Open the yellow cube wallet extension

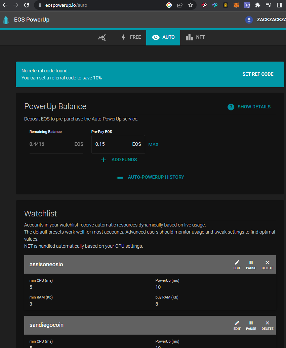pos(226,5)
